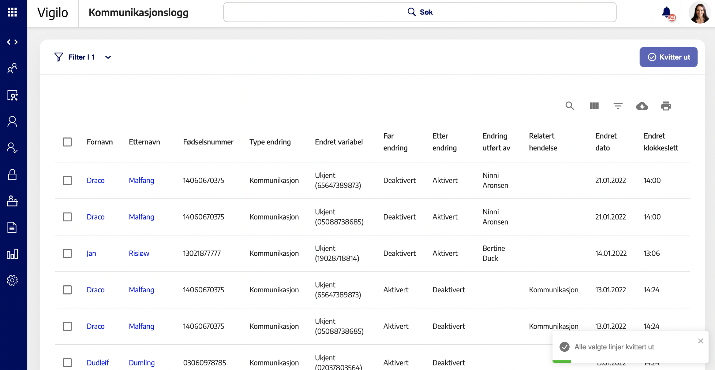Click the lock icon in sidebar

pyautogui.click(x=12, y=175)
